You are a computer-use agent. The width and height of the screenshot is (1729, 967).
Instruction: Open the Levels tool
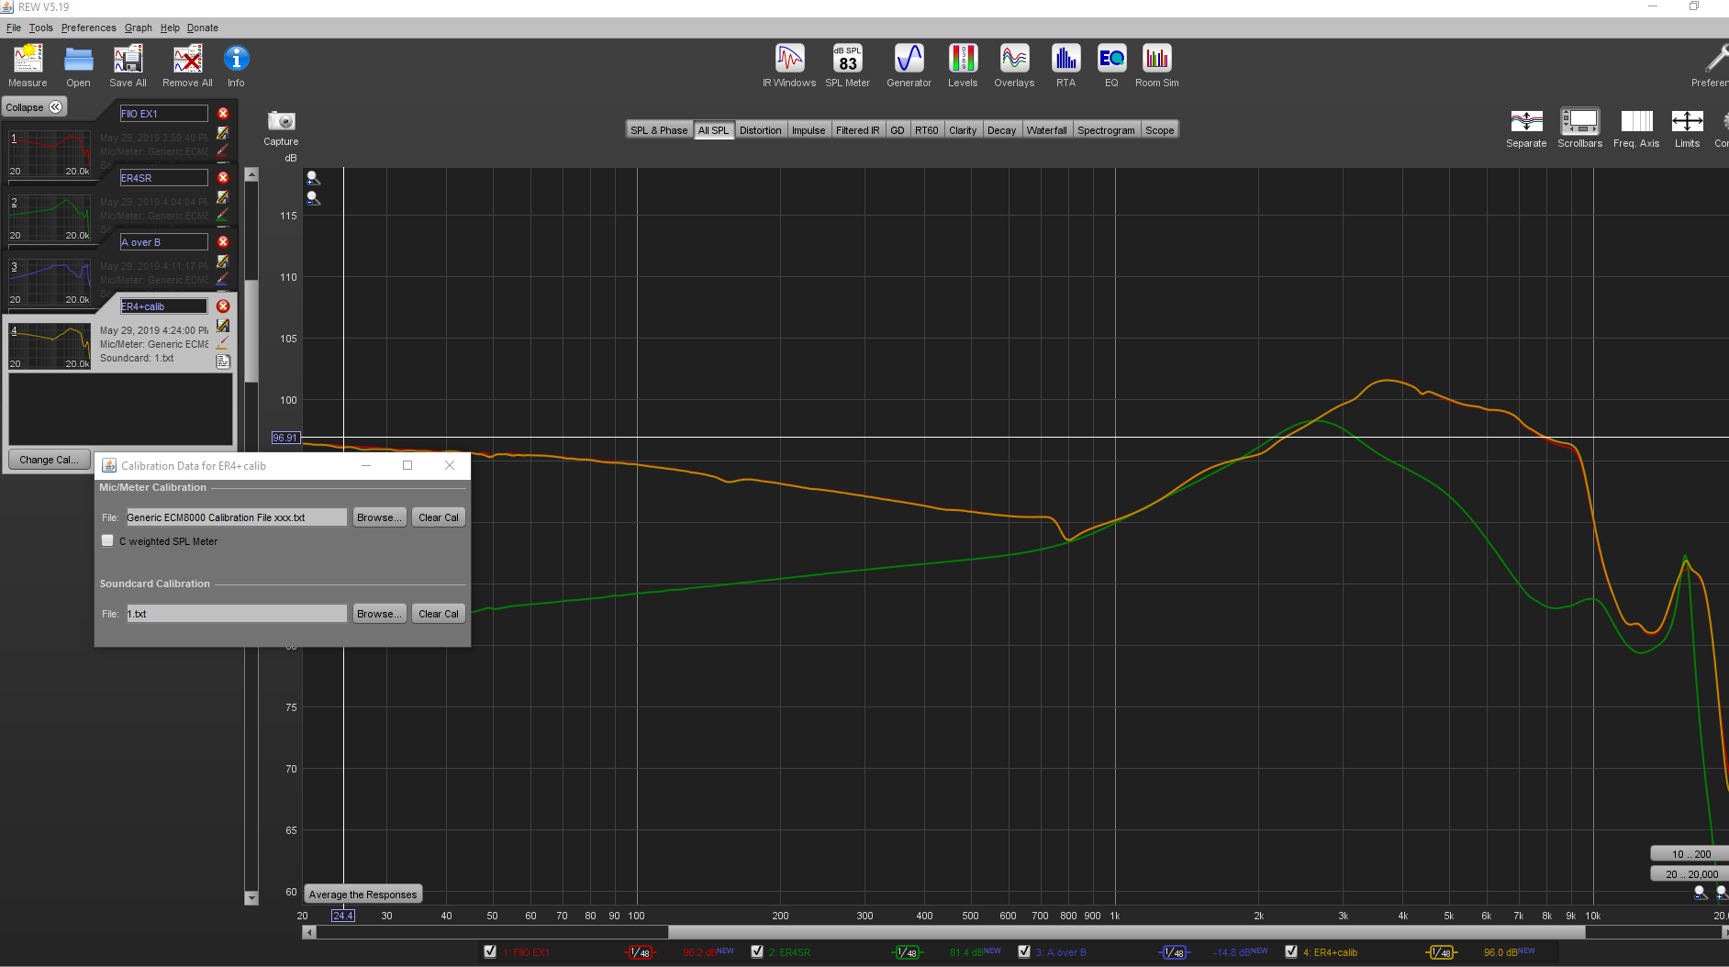(963, 66)
